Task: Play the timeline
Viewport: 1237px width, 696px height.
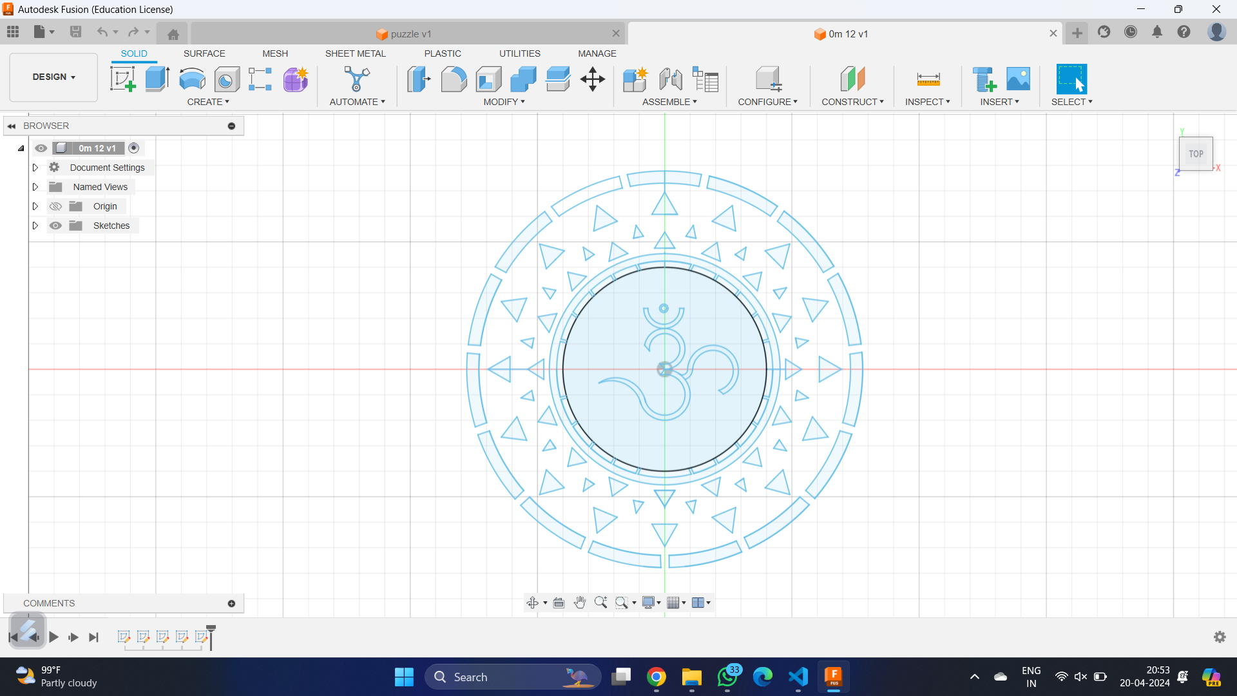Action: [x=54, y=637]
